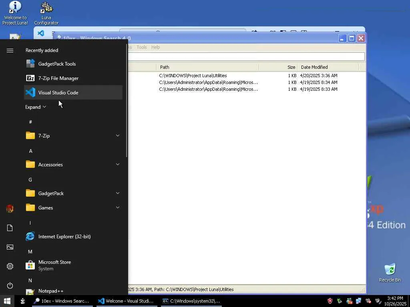Click the Start menu app list scrollbar
The image size is (410, 307).
pyautogui.click(x=127, y=100)
